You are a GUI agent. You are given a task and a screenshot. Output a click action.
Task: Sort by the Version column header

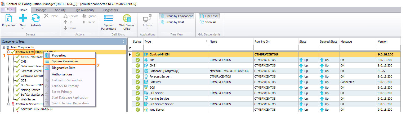(x=389, y=42)
